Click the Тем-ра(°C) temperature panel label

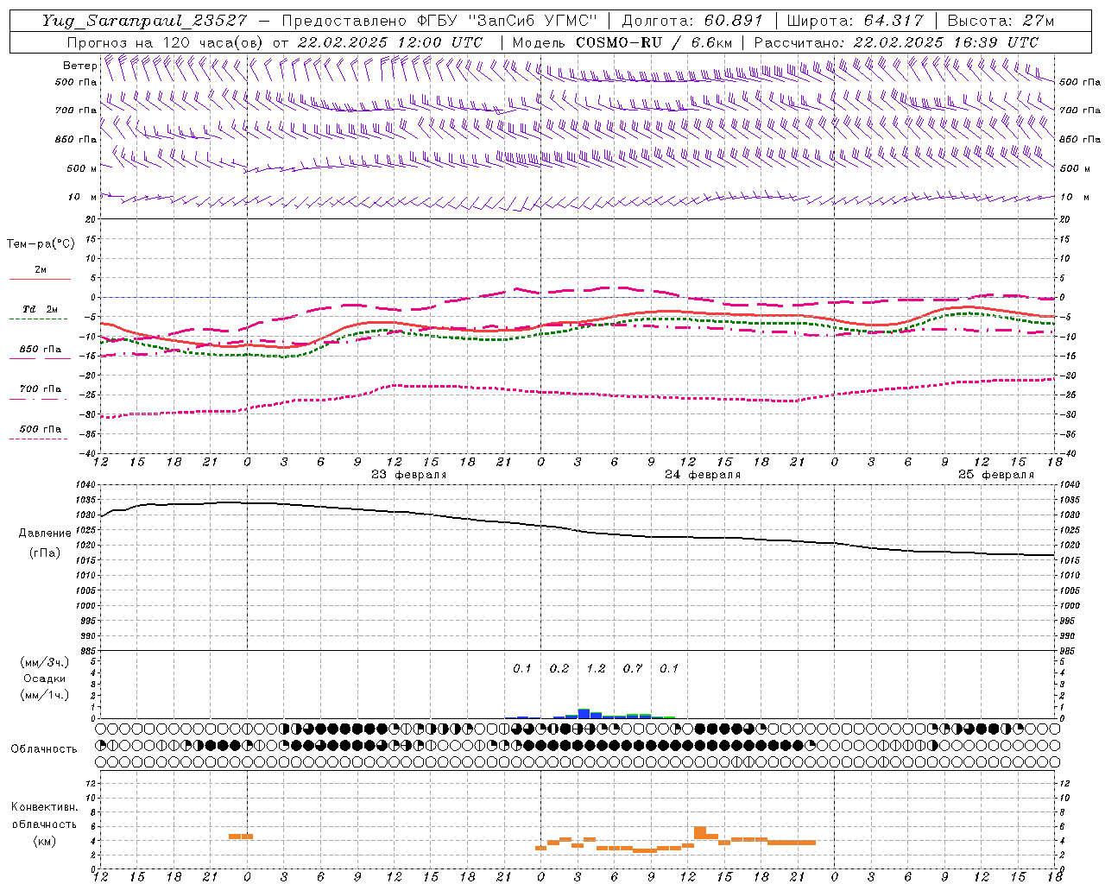tap(41, 244)
